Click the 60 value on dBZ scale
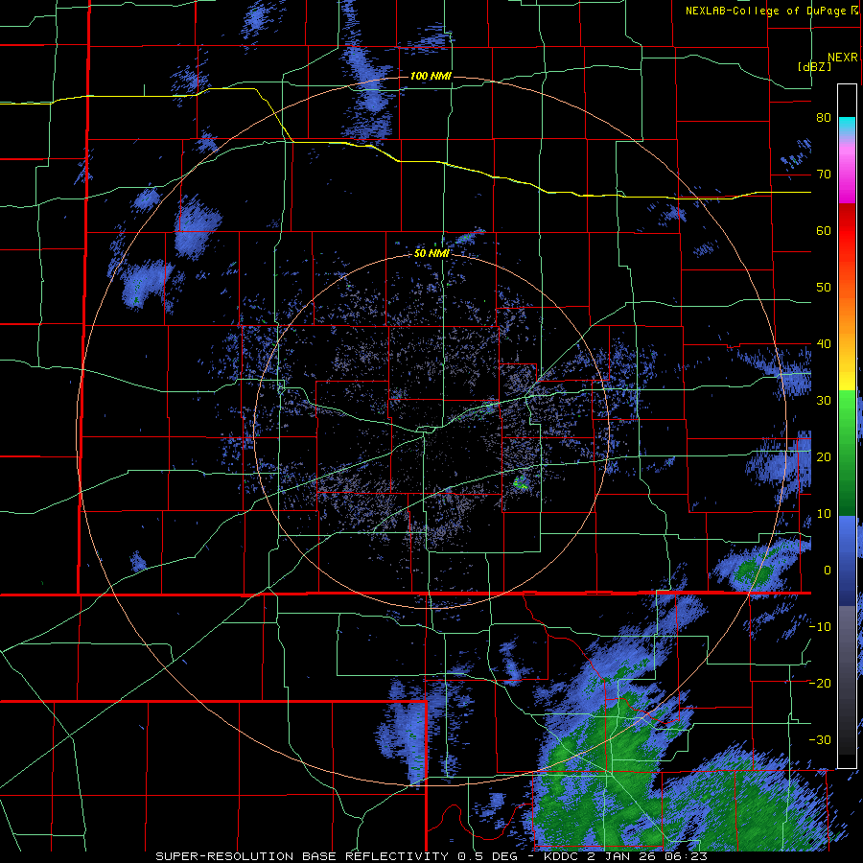The width and height of the screenshot is (863, 863). coord(824,231)
